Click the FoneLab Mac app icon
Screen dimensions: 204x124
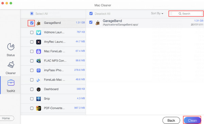click(38, 80)
